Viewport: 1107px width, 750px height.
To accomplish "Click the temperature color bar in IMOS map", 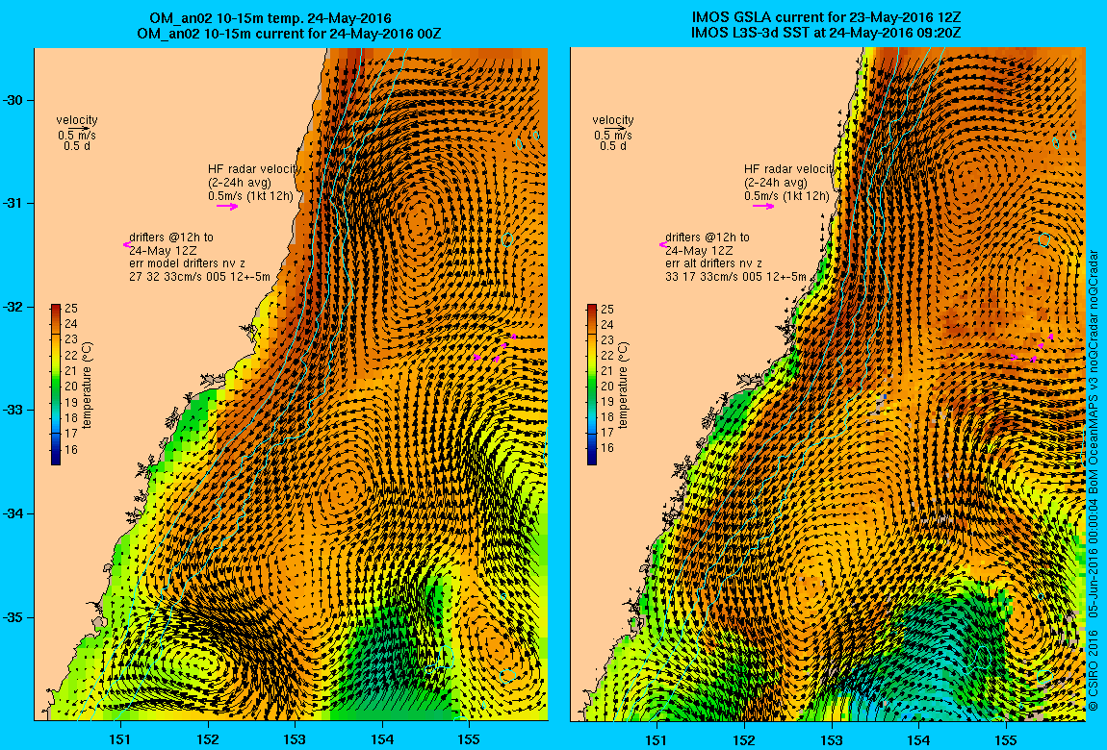I will pos(592,385).
